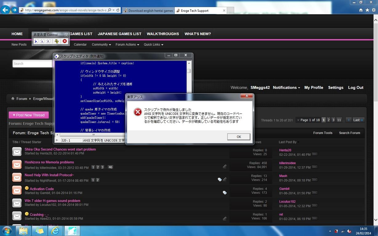Screen dimensions: 378x236
Task: Open Internet Explorer from the taskbar
Action: pos(55,230)
